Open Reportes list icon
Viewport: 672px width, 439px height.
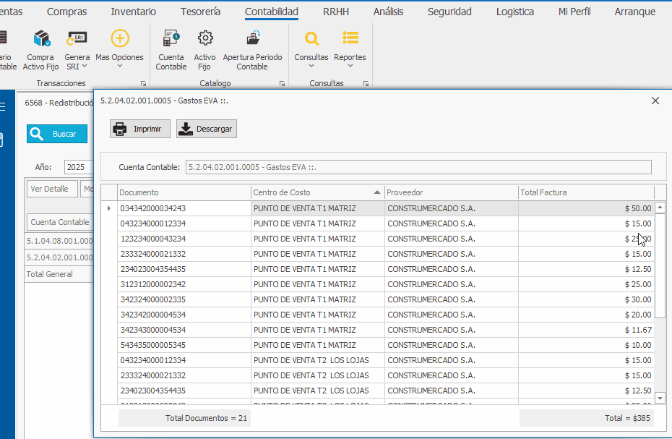pos(350,38)
